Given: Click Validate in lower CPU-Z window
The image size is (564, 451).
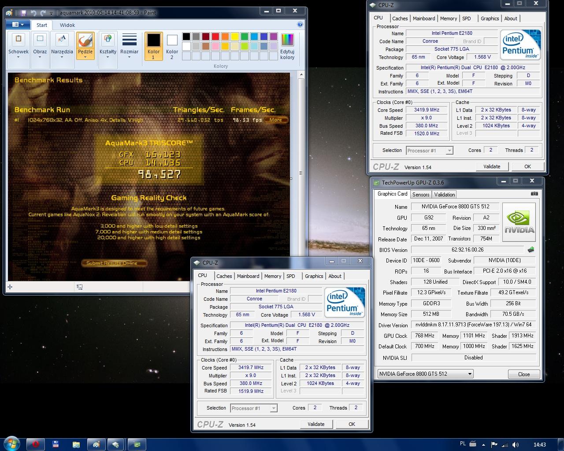Looking at the screenshot, I should (316, 424).
